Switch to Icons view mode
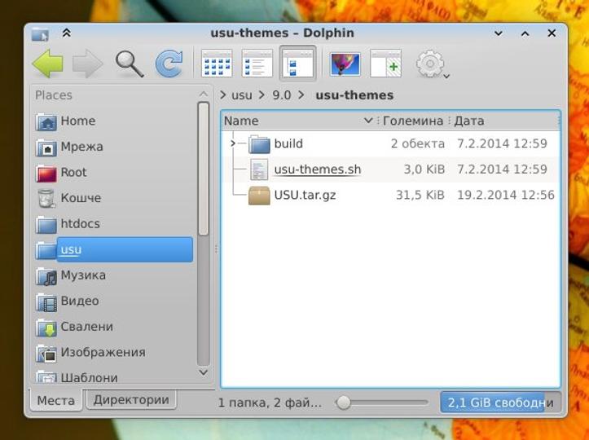The image size is (589, 440). 217,64
